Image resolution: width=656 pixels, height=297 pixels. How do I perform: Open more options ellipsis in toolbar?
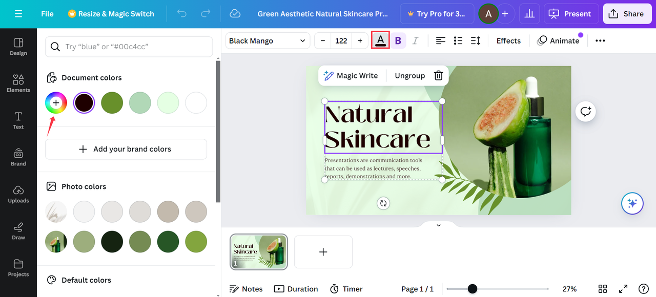[600, 40]
